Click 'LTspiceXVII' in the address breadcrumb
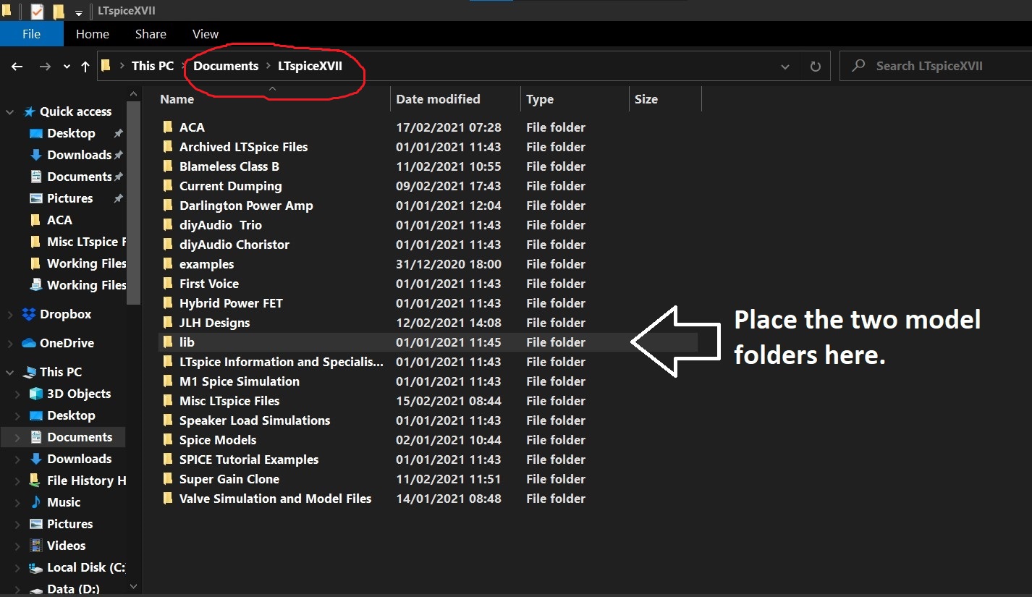Screen dimensions: 1032x597 (x=310, y=66)
